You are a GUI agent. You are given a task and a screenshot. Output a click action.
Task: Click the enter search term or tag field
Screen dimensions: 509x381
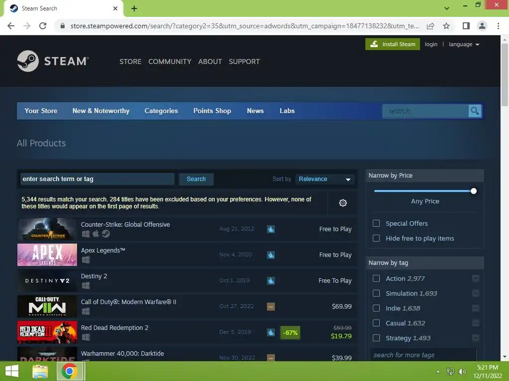[x=97, y=179]
